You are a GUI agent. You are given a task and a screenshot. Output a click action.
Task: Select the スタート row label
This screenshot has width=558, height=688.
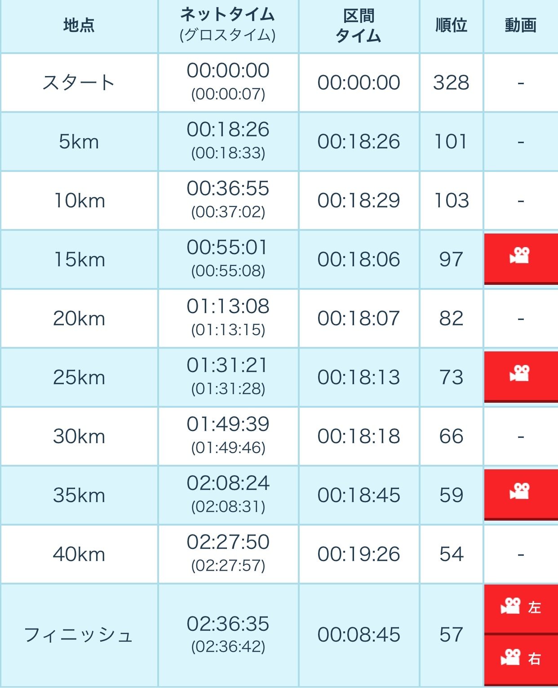click(79, 83)
